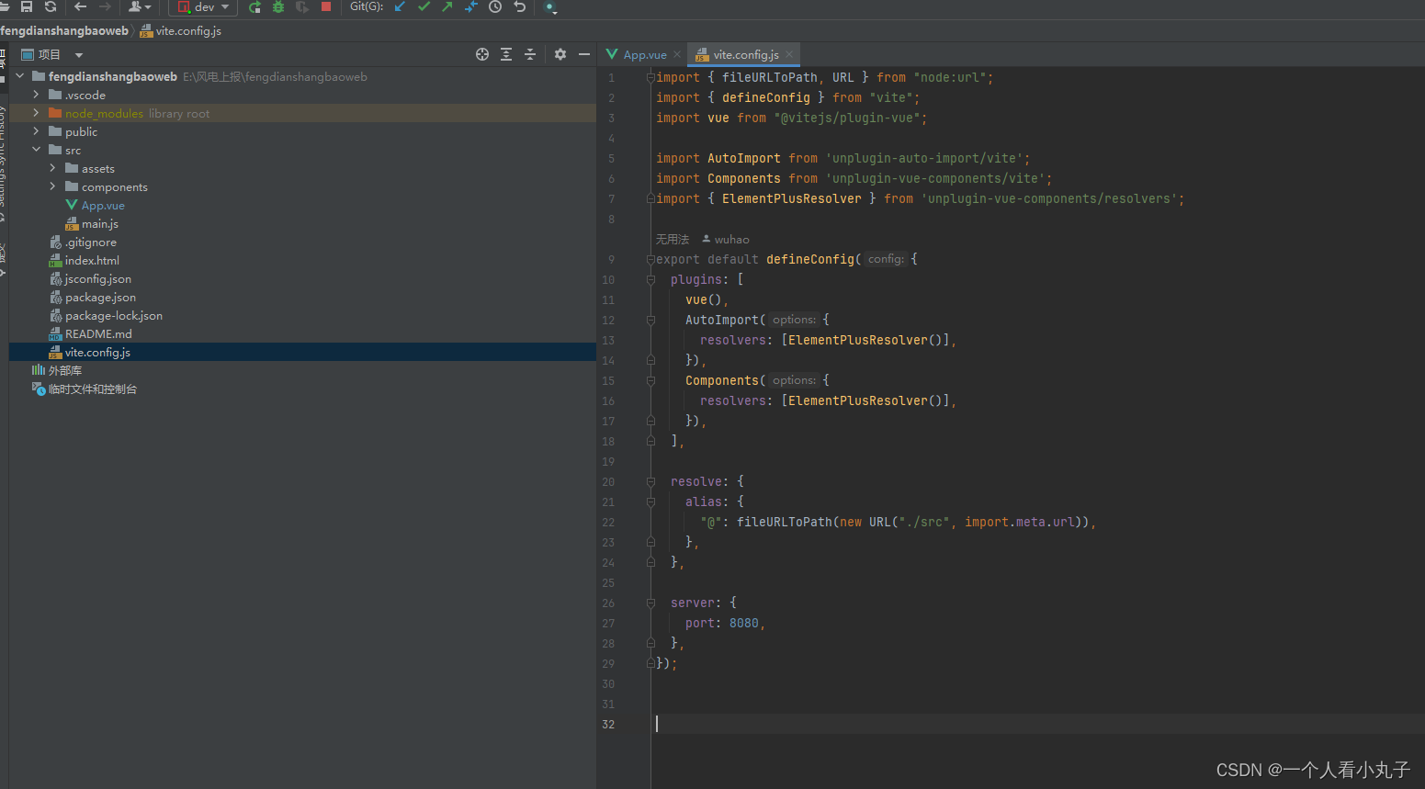
Task: Click the Save All toolbar icon
Action: [27, 6]
